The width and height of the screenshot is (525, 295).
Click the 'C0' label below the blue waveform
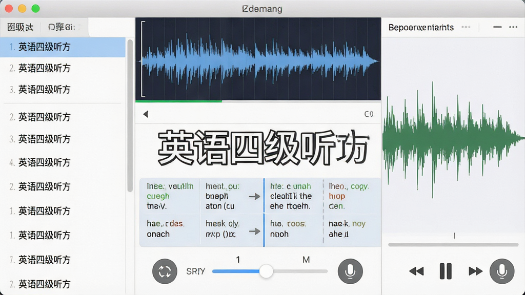[369, 114]
